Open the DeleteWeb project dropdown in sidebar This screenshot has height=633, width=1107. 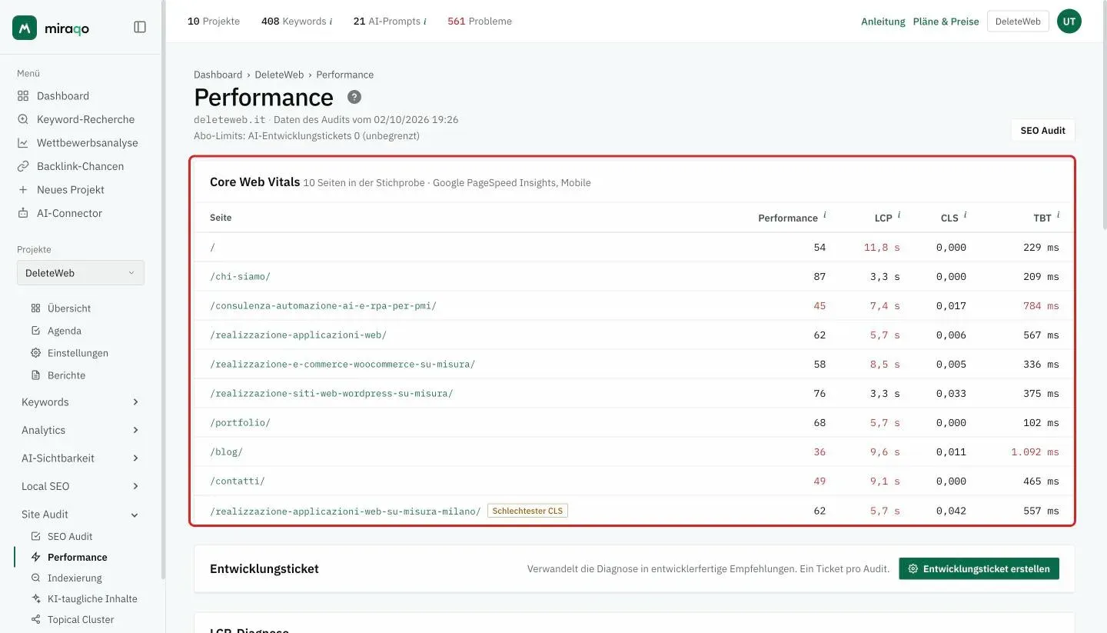[81, 273]
